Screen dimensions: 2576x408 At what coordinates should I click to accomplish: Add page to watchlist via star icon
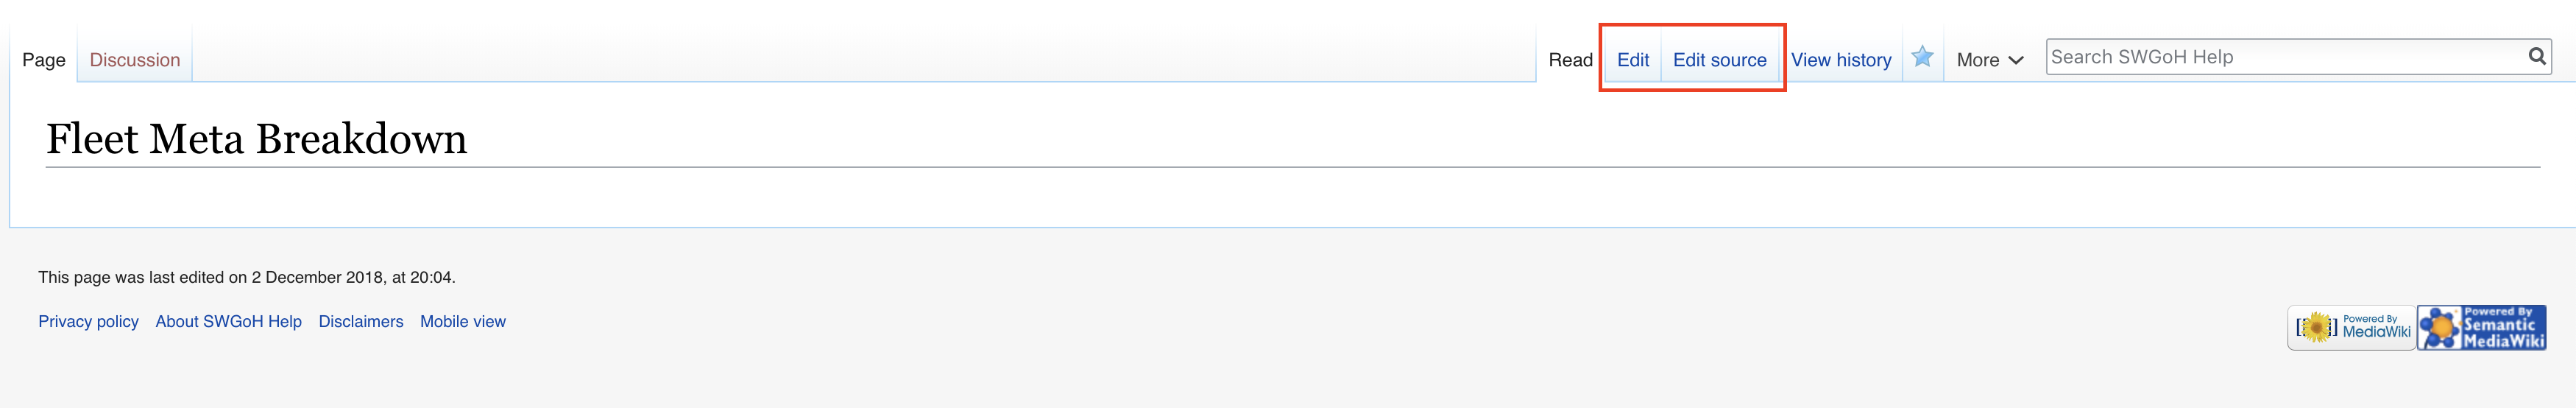tap(1921, 57)
